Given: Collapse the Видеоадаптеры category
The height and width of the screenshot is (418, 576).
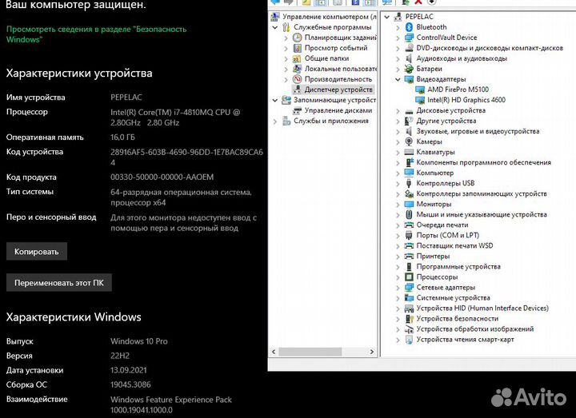Looking at the screenshot, I should point(398,79).
